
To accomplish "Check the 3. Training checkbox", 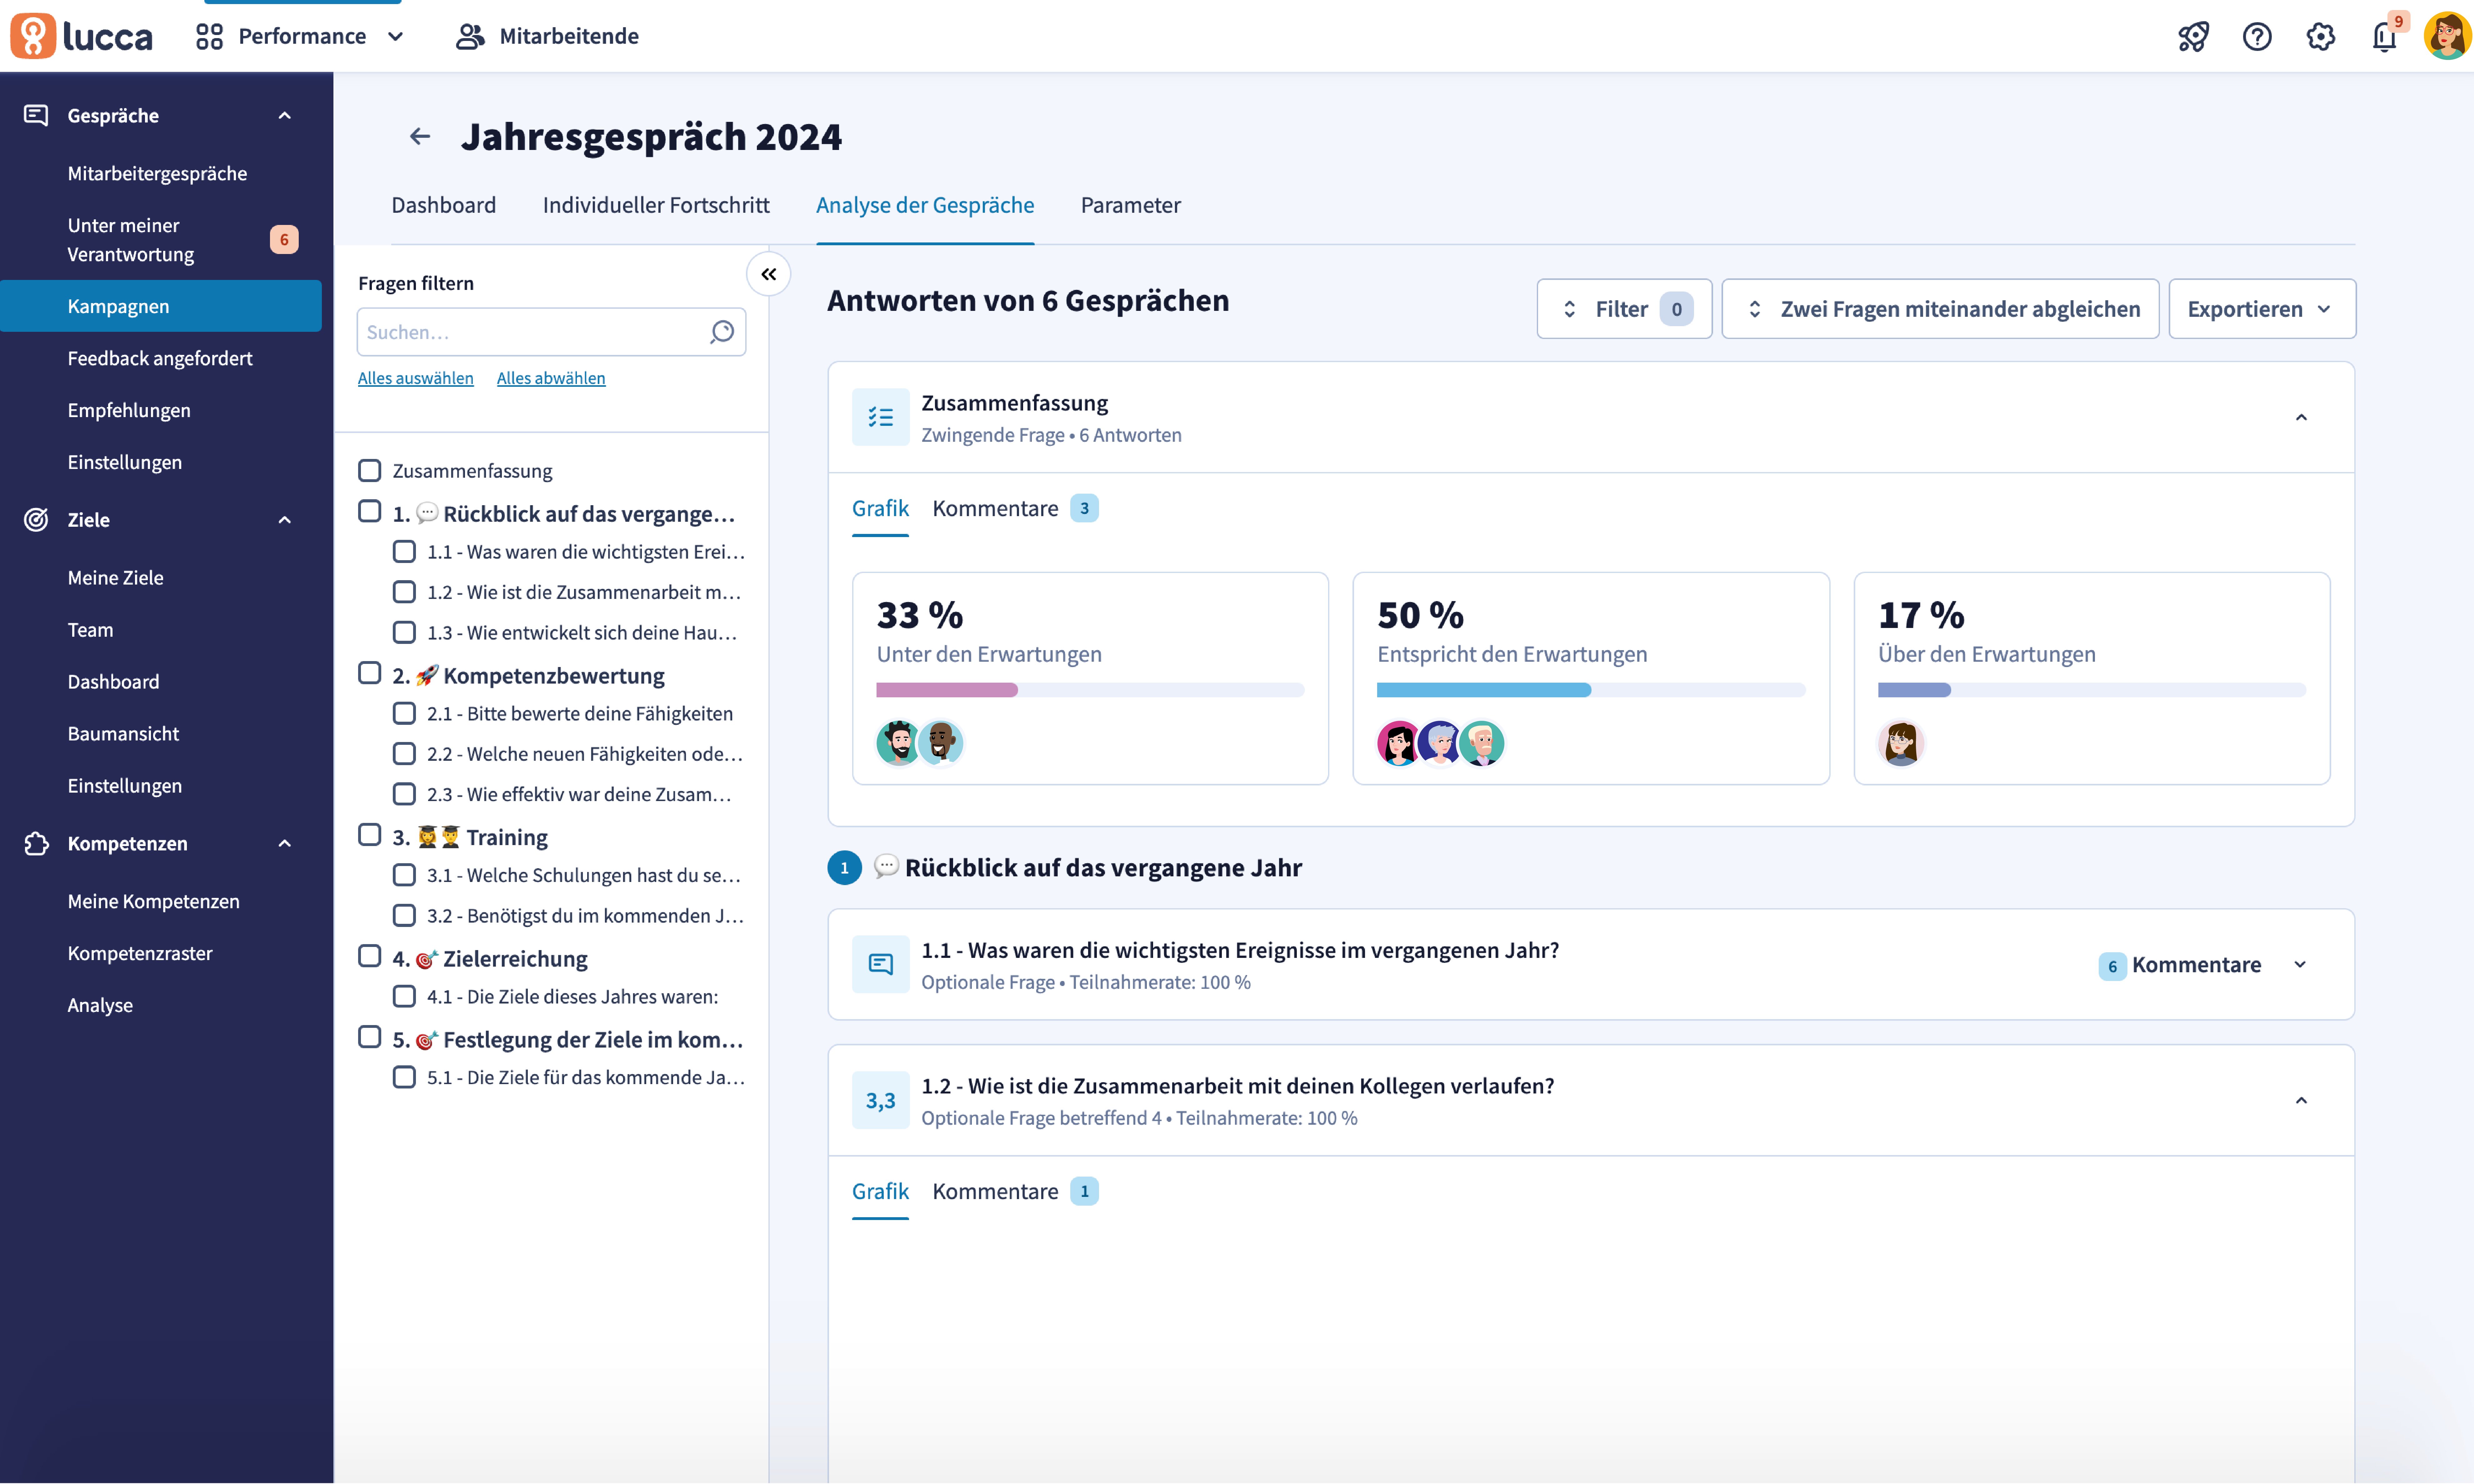I will pos(370,835).
